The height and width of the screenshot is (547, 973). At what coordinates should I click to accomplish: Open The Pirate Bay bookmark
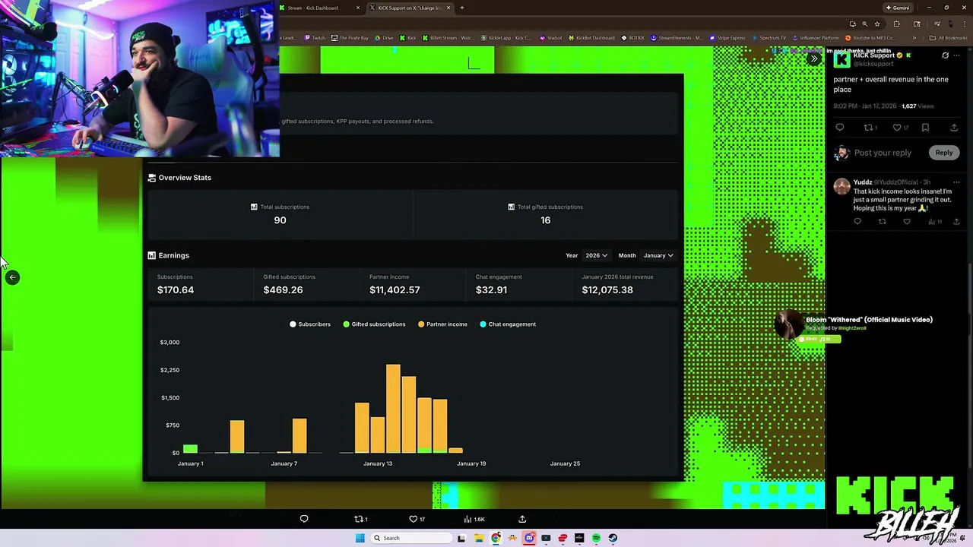(x=350, y=38)
